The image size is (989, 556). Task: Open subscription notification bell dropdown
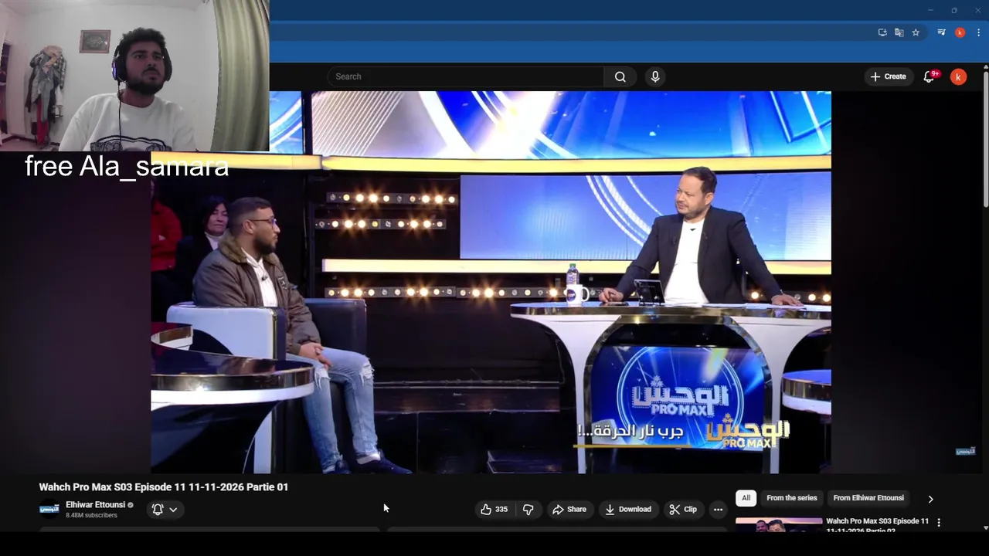point(165,509)
